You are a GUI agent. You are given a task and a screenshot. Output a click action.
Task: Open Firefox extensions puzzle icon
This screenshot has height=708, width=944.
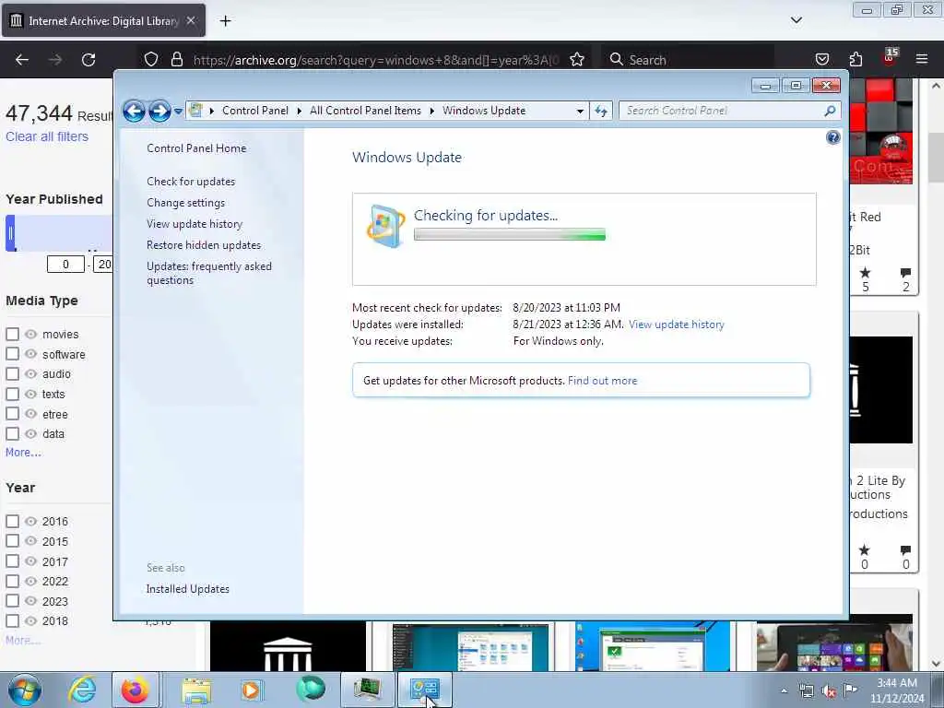(855, 60)
